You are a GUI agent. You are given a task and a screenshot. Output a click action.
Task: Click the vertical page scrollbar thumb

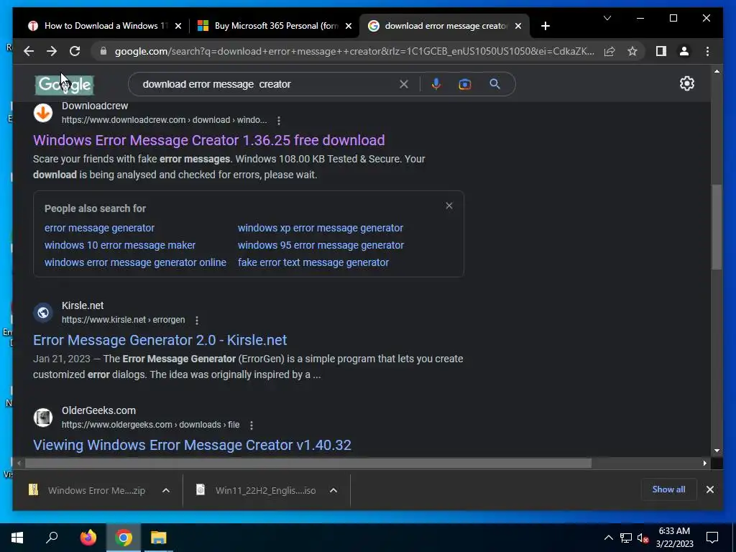pyautogui.click(x=717, y=227)
